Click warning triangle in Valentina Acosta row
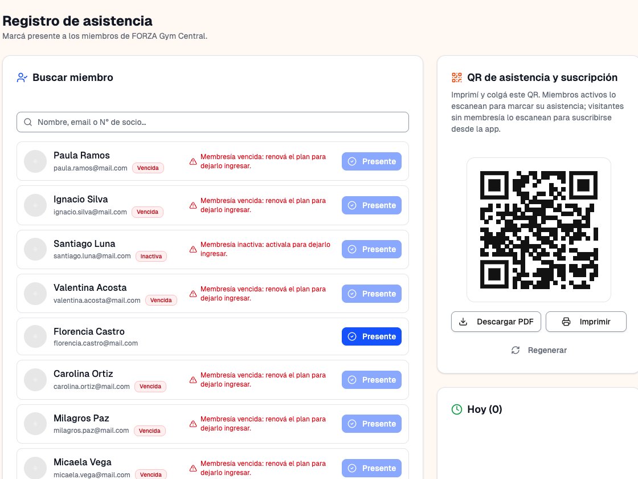638x479 pixels. [x=193, y=294]
